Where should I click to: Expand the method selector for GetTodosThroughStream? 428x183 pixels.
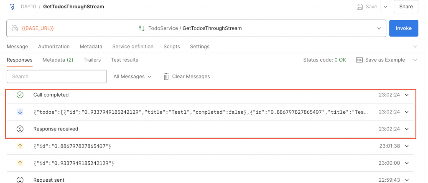379,28
